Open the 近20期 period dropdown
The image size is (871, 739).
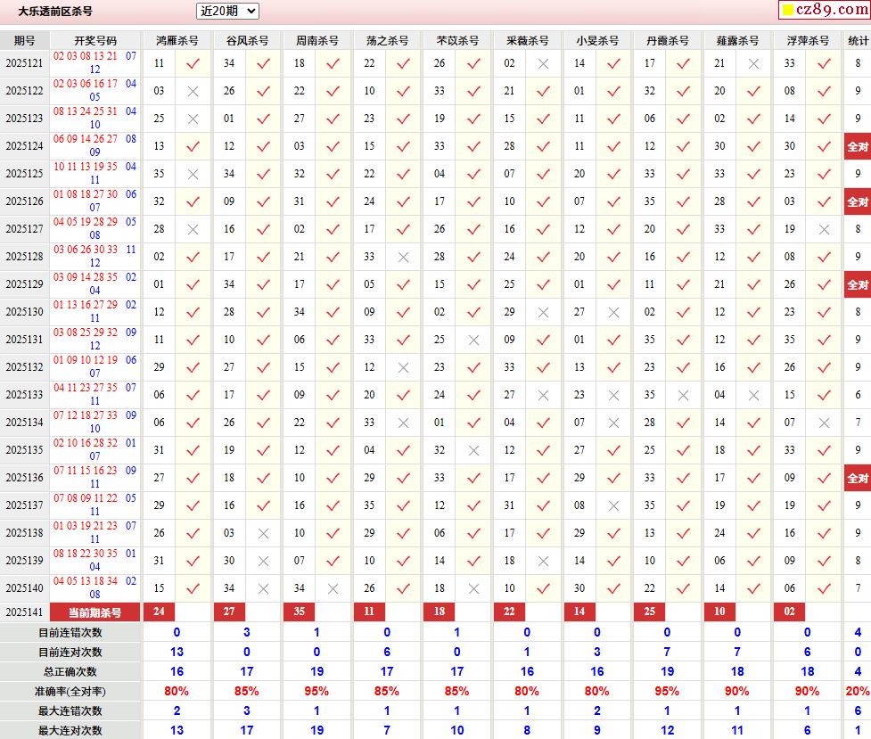(x=227, y=11)
